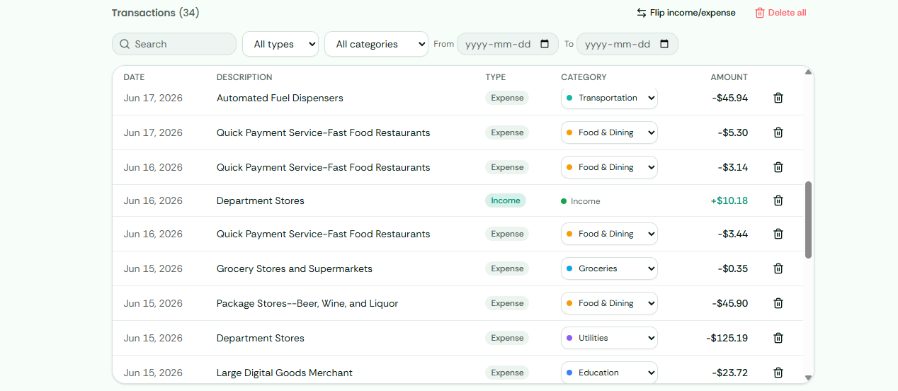Click the scrollbar down arrow
The image size is (898, 391).
click(x=808, y=378)
